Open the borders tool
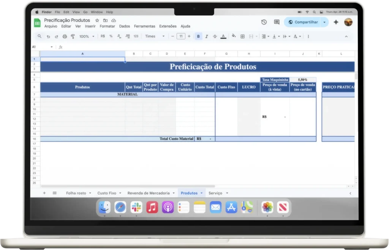Image resolution: width=389 pixels, height=250 pixels. click(x=243, y=36)
